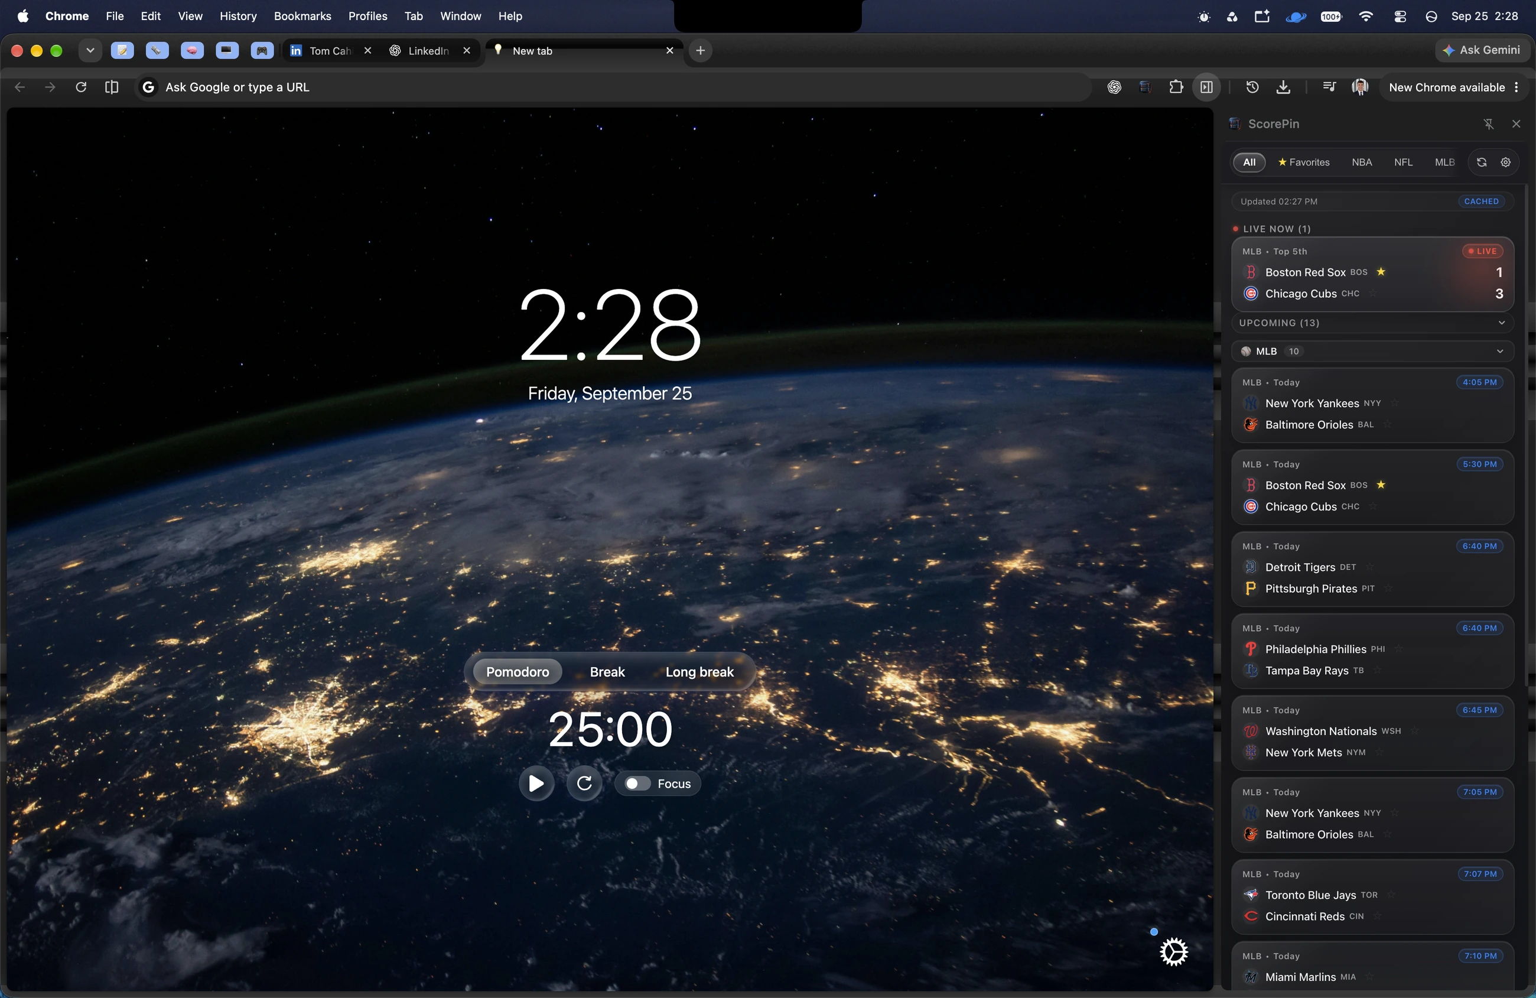Viewport: 1536px width, 998px height.
Task: Switch to Long break timer mode
Action: (x=699, y=671)
